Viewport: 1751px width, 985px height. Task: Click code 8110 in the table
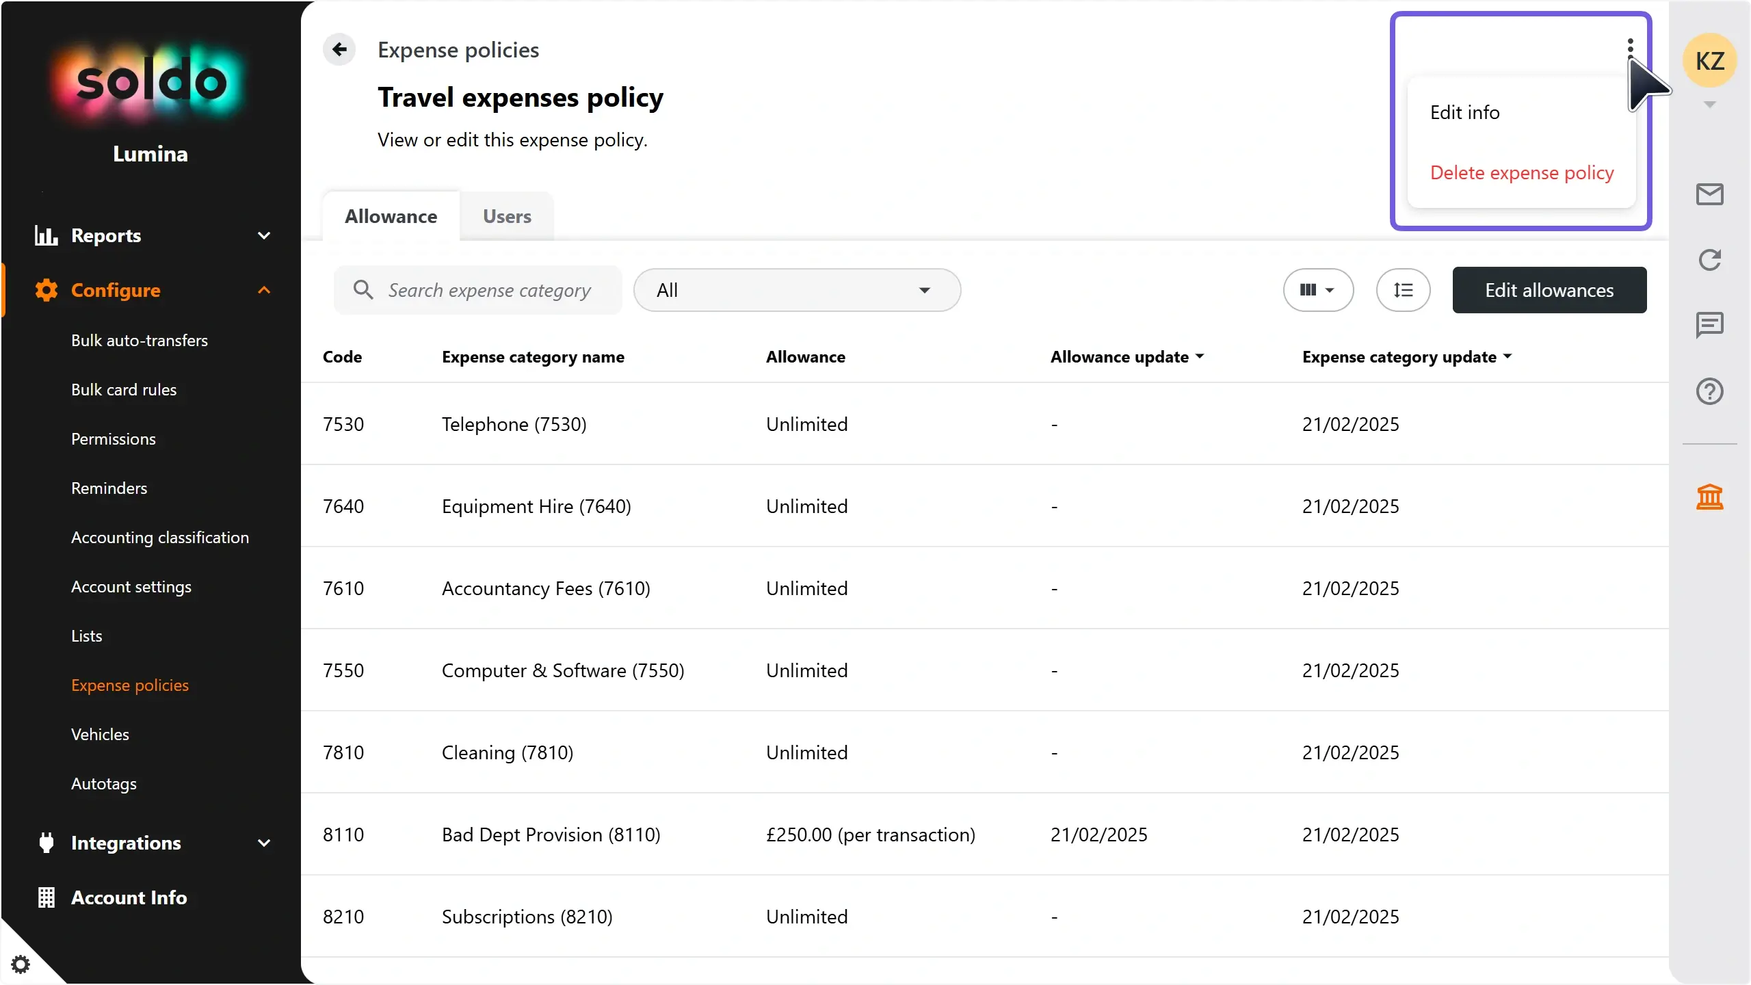[343, 835]
